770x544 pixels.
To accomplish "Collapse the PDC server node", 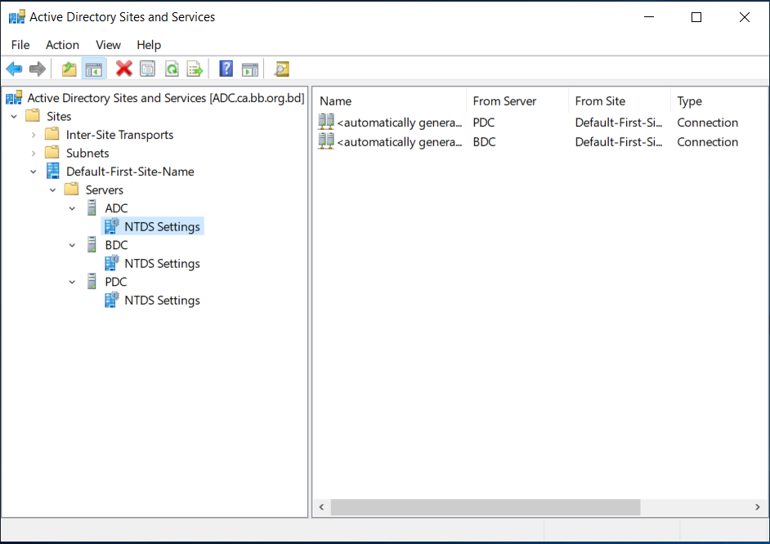I will [x=72, y=282].
